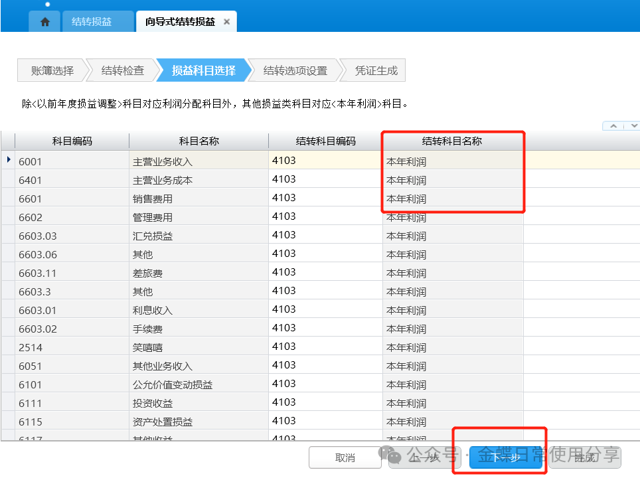Open the 结转选项设置 wizard step
This screenshot has height=480, width=640.
pos(295,70)
